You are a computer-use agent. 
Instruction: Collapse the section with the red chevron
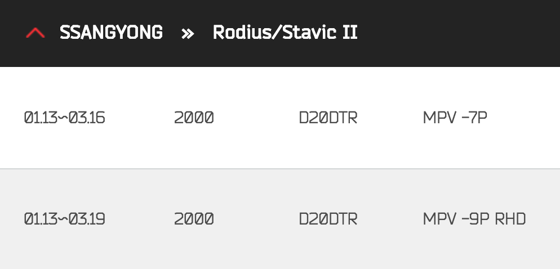(35, 33)
